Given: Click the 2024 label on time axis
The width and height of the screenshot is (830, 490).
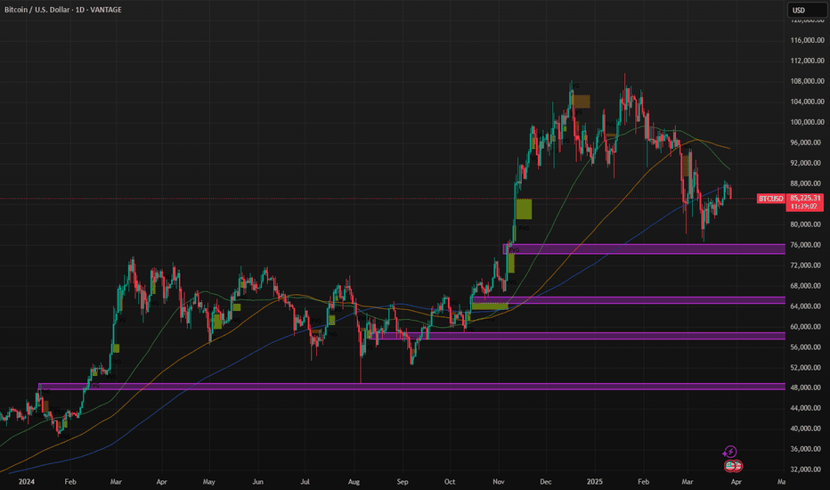Looking at the screenshot, I should (x=27, y=482).
